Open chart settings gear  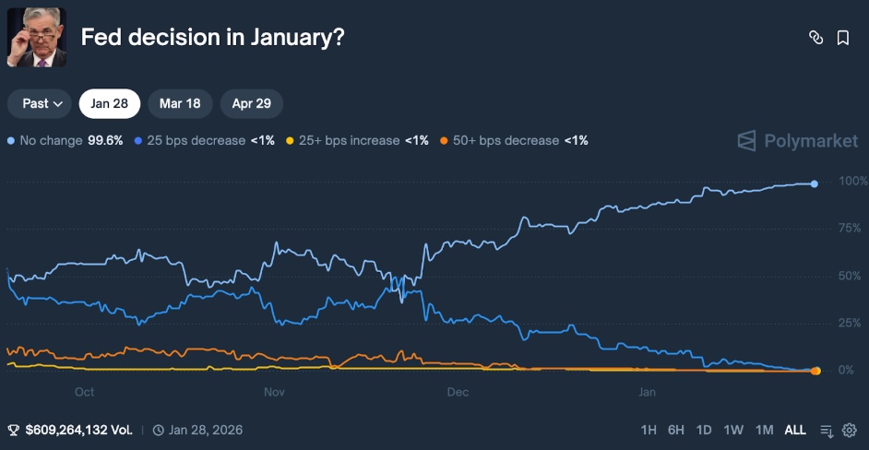(x=849, y=430)
